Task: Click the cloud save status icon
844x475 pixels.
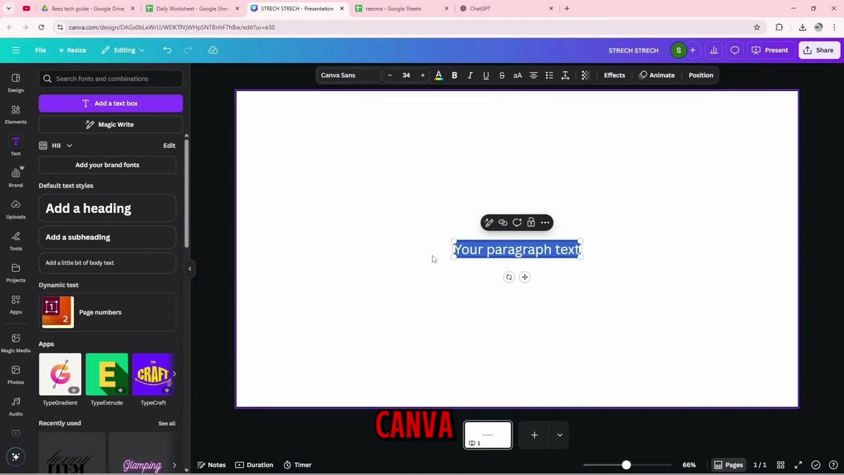Action: click(x=213, y=50)
